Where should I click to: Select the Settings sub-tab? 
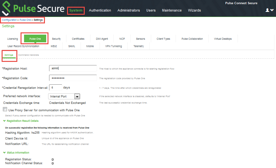(x=9, y=55)
